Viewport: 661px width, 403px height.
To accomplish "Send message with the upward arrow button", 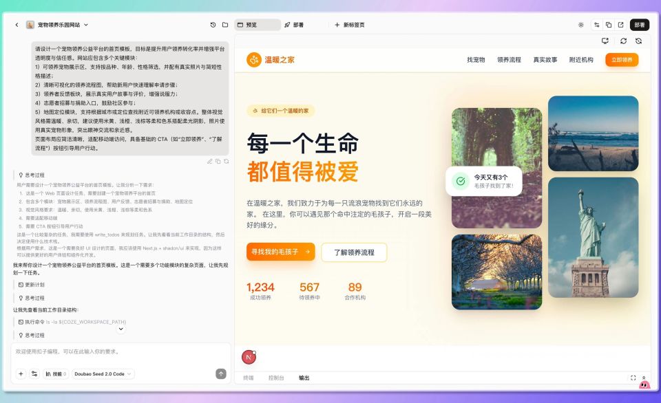I will pos(220,373).
